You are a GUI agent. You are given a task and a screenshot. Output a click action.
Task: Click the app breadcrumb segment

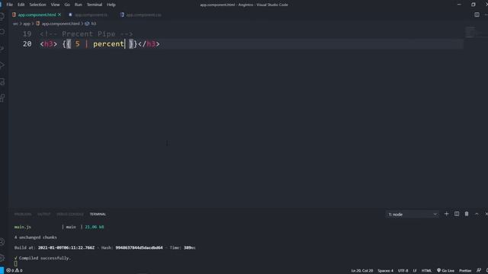pyautogui.click(x=27, y=24)
